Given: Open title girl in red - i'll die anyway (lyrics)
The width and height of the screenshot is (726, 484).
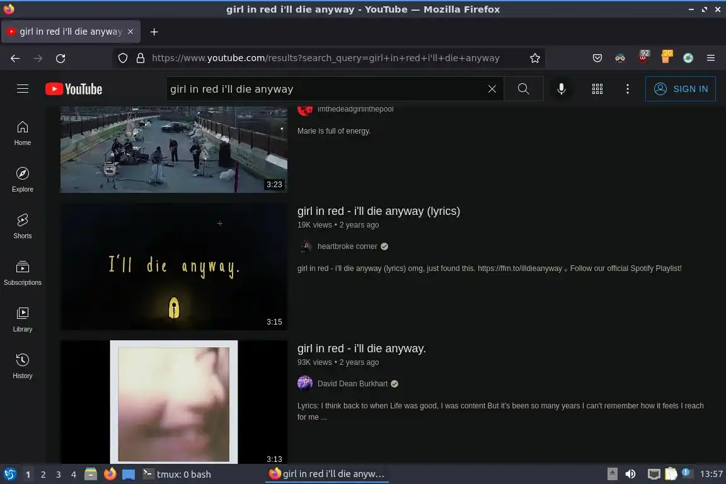Looking at the screenshot, I should point(379,210).
